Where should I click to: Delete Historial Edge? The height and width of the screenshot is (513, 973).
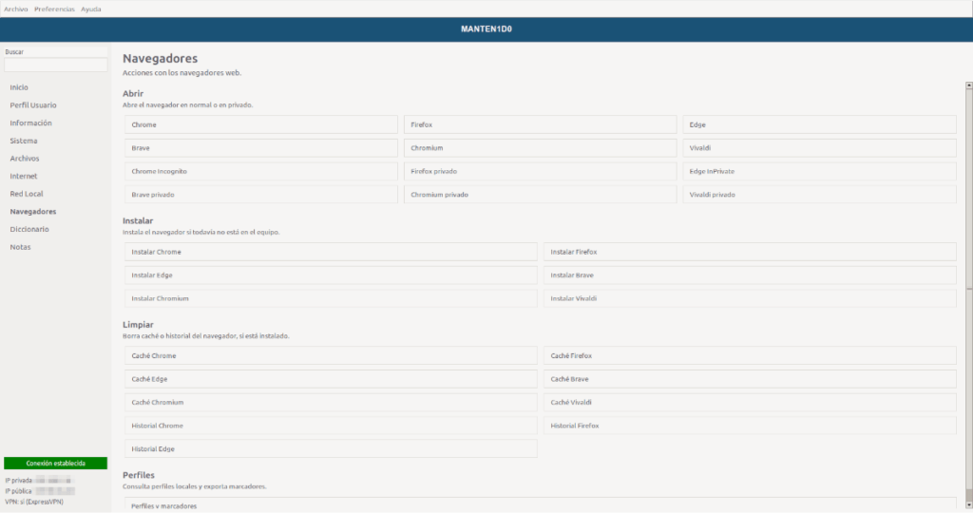click(x=331, y=449)
